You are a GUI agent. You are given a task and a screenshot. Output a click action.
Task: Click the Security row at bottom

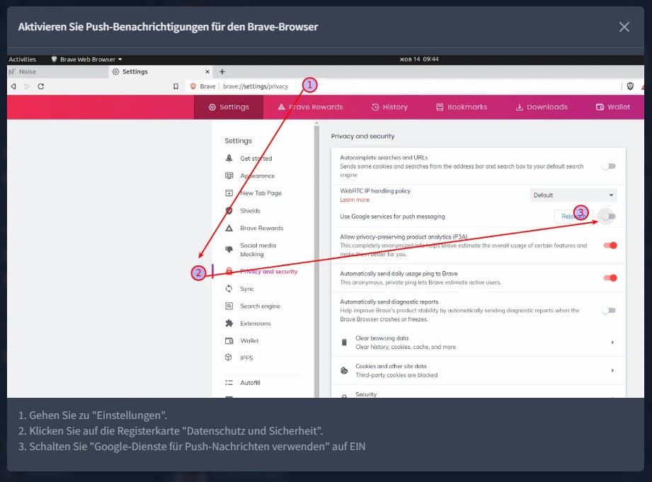(x=478, y=393)
